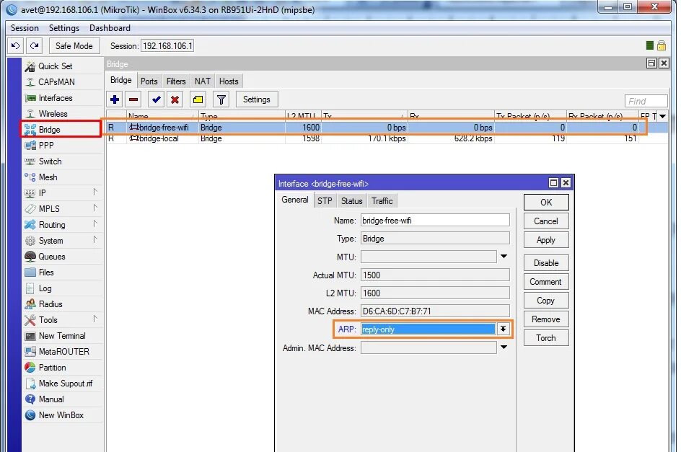Add new bridge with plus icon
This screenshot has width=681, height=452.
pyautogui.click(x=115, y=99)
